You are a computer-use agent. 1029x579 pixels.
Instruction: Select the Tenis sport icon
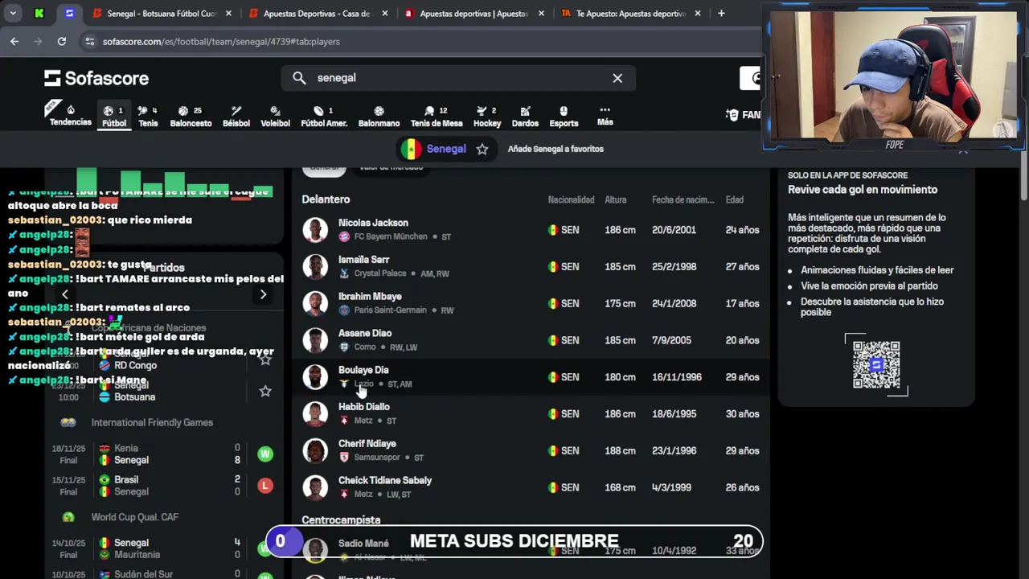(148, 116)
